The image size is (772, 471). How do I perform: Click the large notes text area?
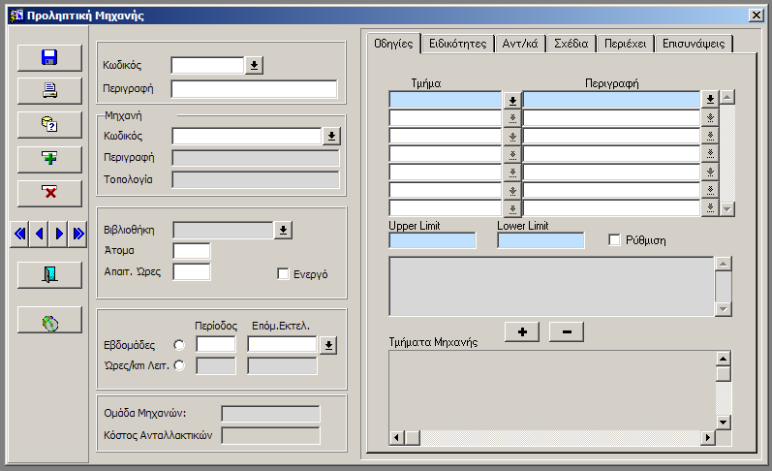pos(551,286)
